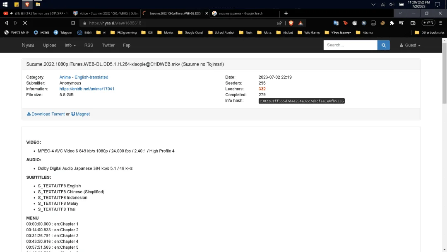The height and width of the screenshot is (252, 447).
Task: Select the info hash code text
Action: (302, 101)
